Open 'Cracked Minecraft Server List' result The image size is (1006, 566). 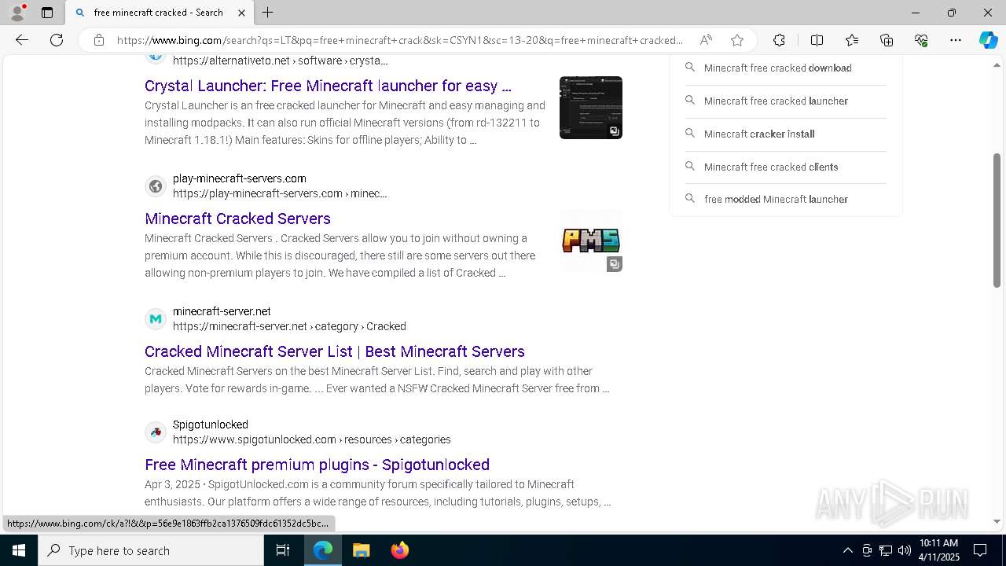pos(335,351)
